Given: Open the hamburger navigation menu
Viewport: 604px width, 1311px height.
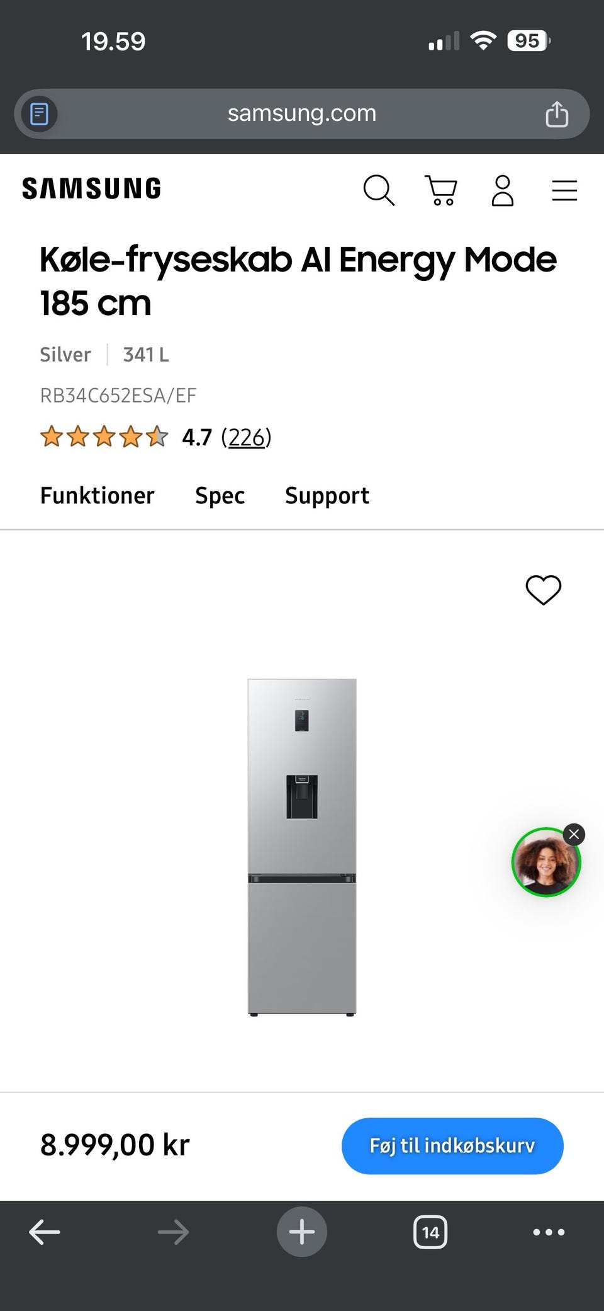Looking at the screenshot, I should pyautogui.click(x=564, y=190).
